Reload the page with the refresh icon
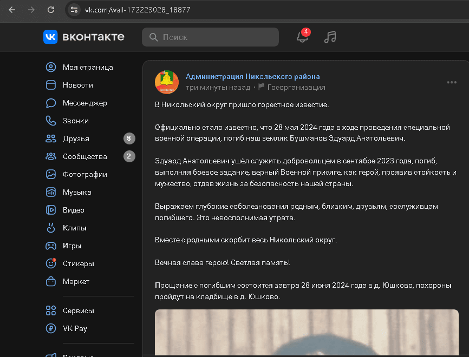The image size is (469, 357). [51, 10]
